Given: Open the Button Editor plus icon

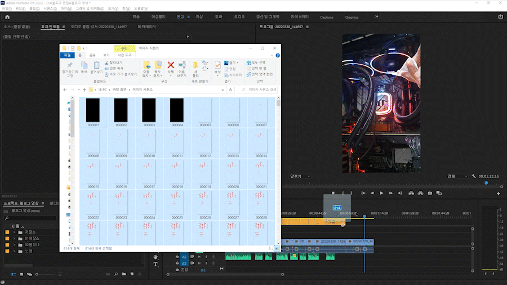Looking at the screenshot, I should [x=499, y=193].
